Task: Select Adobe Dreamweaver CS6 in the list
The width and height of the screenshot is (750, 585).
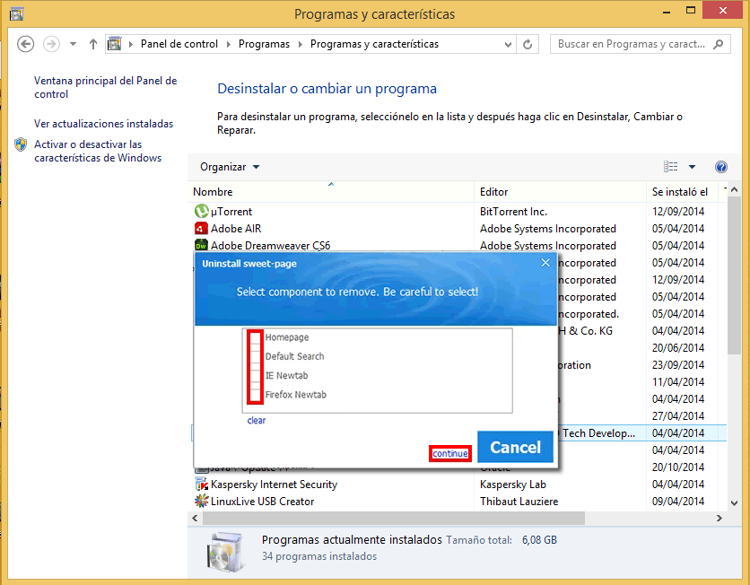Action: coord(270,245)
